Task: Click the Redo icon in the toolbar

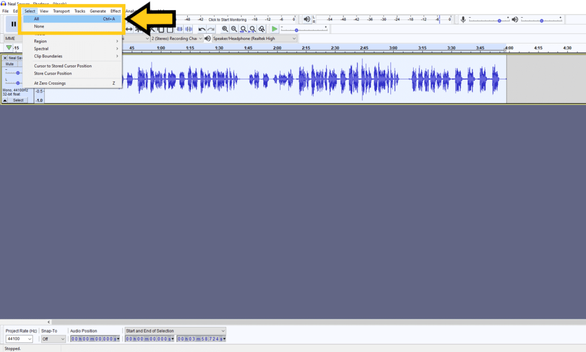Action: coord(211,29)
